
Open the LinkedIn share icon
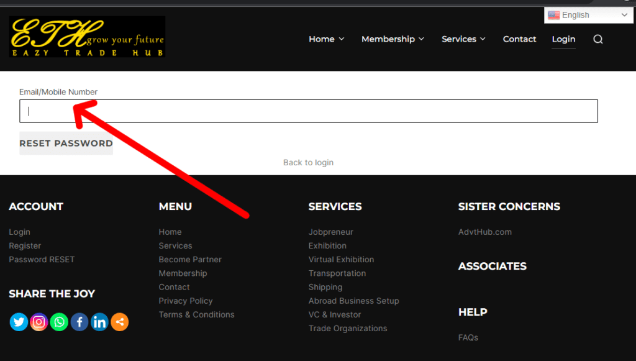pyautogui.click(x=99, y=322)
